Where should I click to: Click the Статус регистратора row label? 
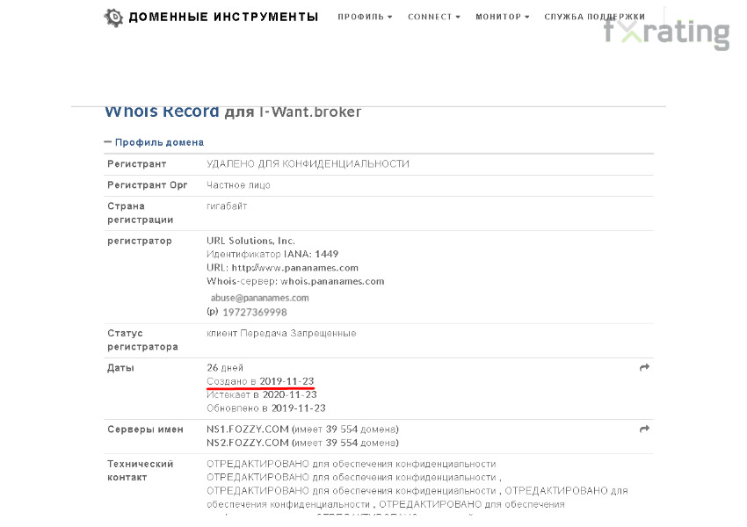[x=142, y=340]
